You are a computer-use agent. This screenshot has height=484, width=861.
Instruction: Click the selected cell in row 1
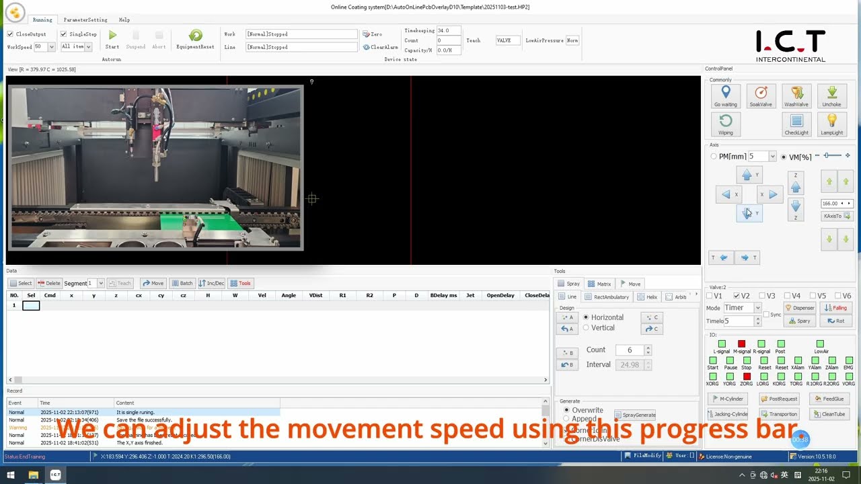click(31, 306)
